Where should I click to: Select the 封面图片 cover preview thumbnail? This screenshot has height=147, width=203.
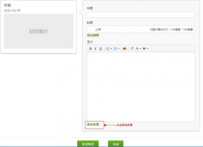[39, 31]
